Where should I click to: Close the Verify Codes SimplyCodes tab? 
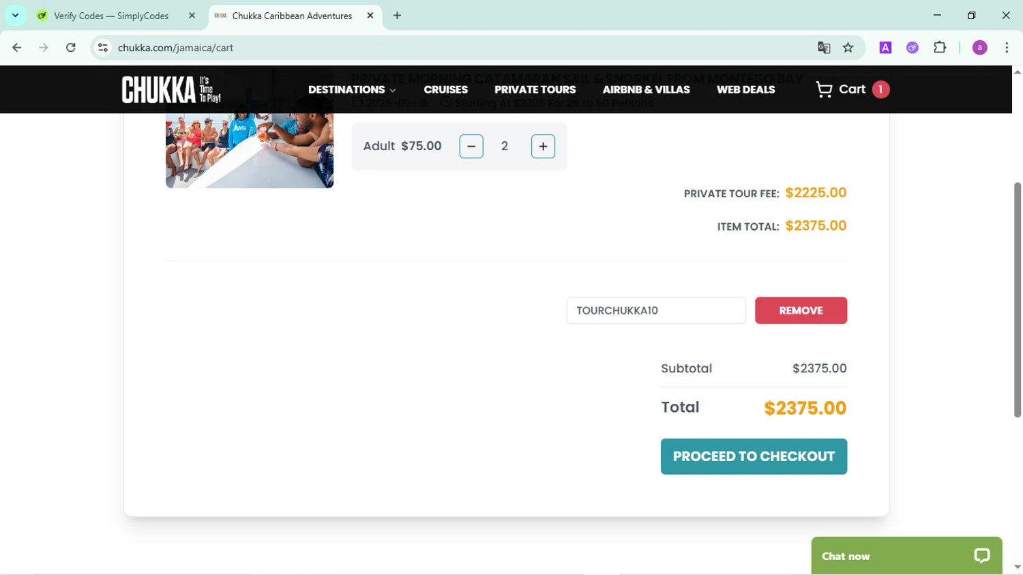click(192, 15)
